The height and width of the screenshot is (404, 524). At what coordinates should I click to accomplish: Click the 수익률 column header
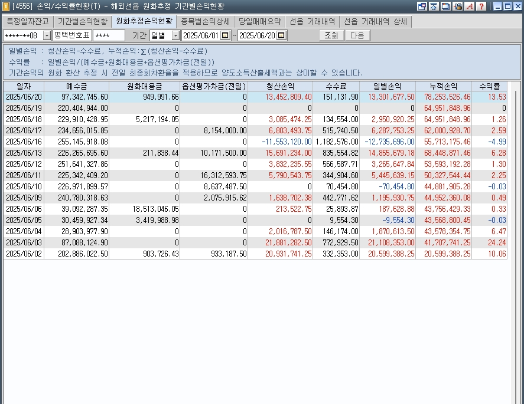click(490, 87)
